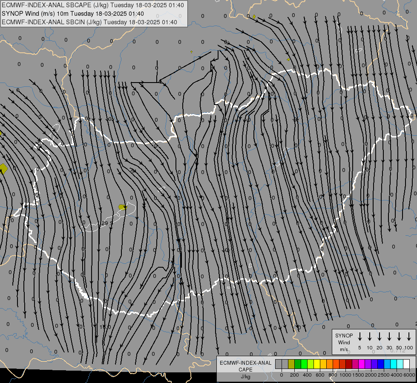The width and height of the screenshot is (417, 383).
Task: Click the '2000' tick label on CAPE legend
Action: [x=371, y=375]
